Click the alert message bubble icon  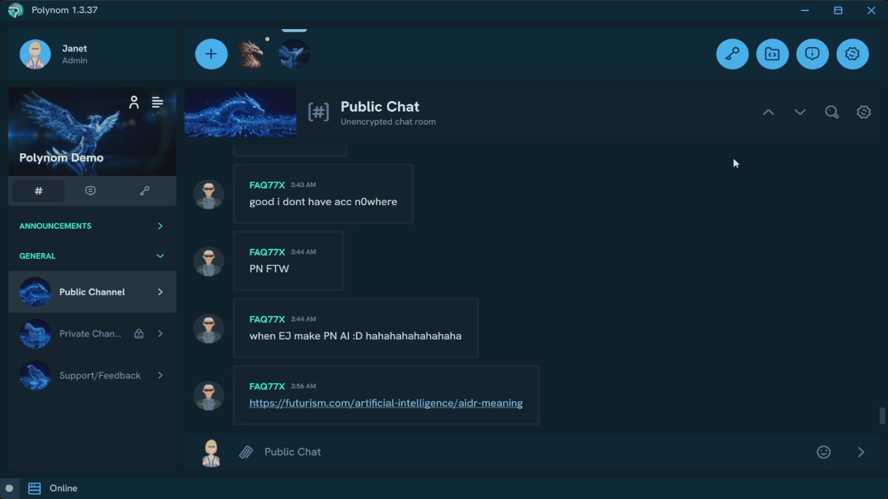pos(812,54)
